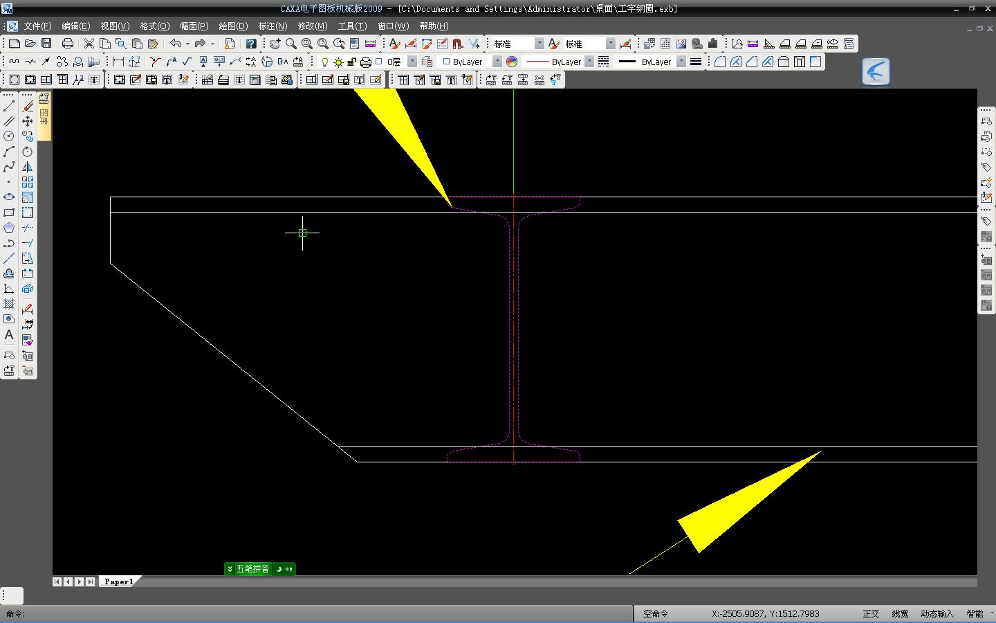Select the Spline curve tool

(x=9, y=167)
